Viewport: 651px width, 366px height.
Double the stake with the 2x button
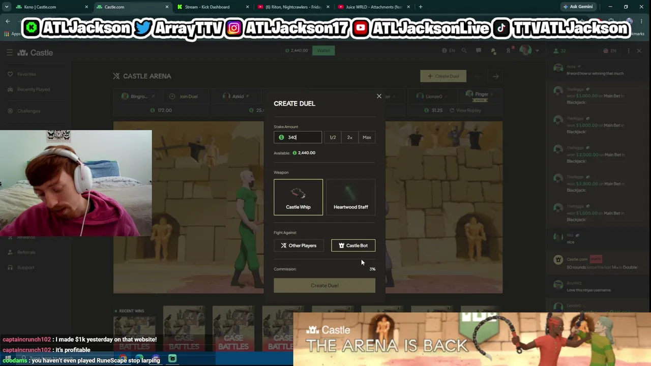coord(349,137)
